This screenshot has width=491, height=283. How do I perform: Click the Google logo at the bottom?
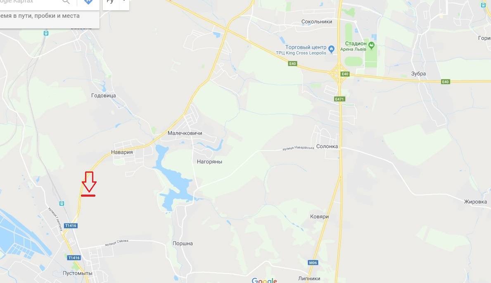tap(264, 280)
